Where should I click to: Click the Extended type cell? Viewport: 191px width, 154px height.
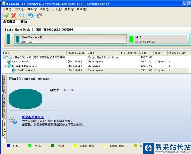pyautogui.click(x=94, y=66)
